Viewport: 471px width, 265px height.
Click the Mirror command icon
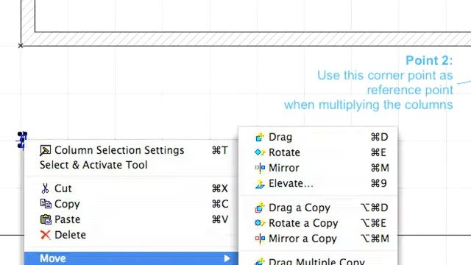point(260,168)
